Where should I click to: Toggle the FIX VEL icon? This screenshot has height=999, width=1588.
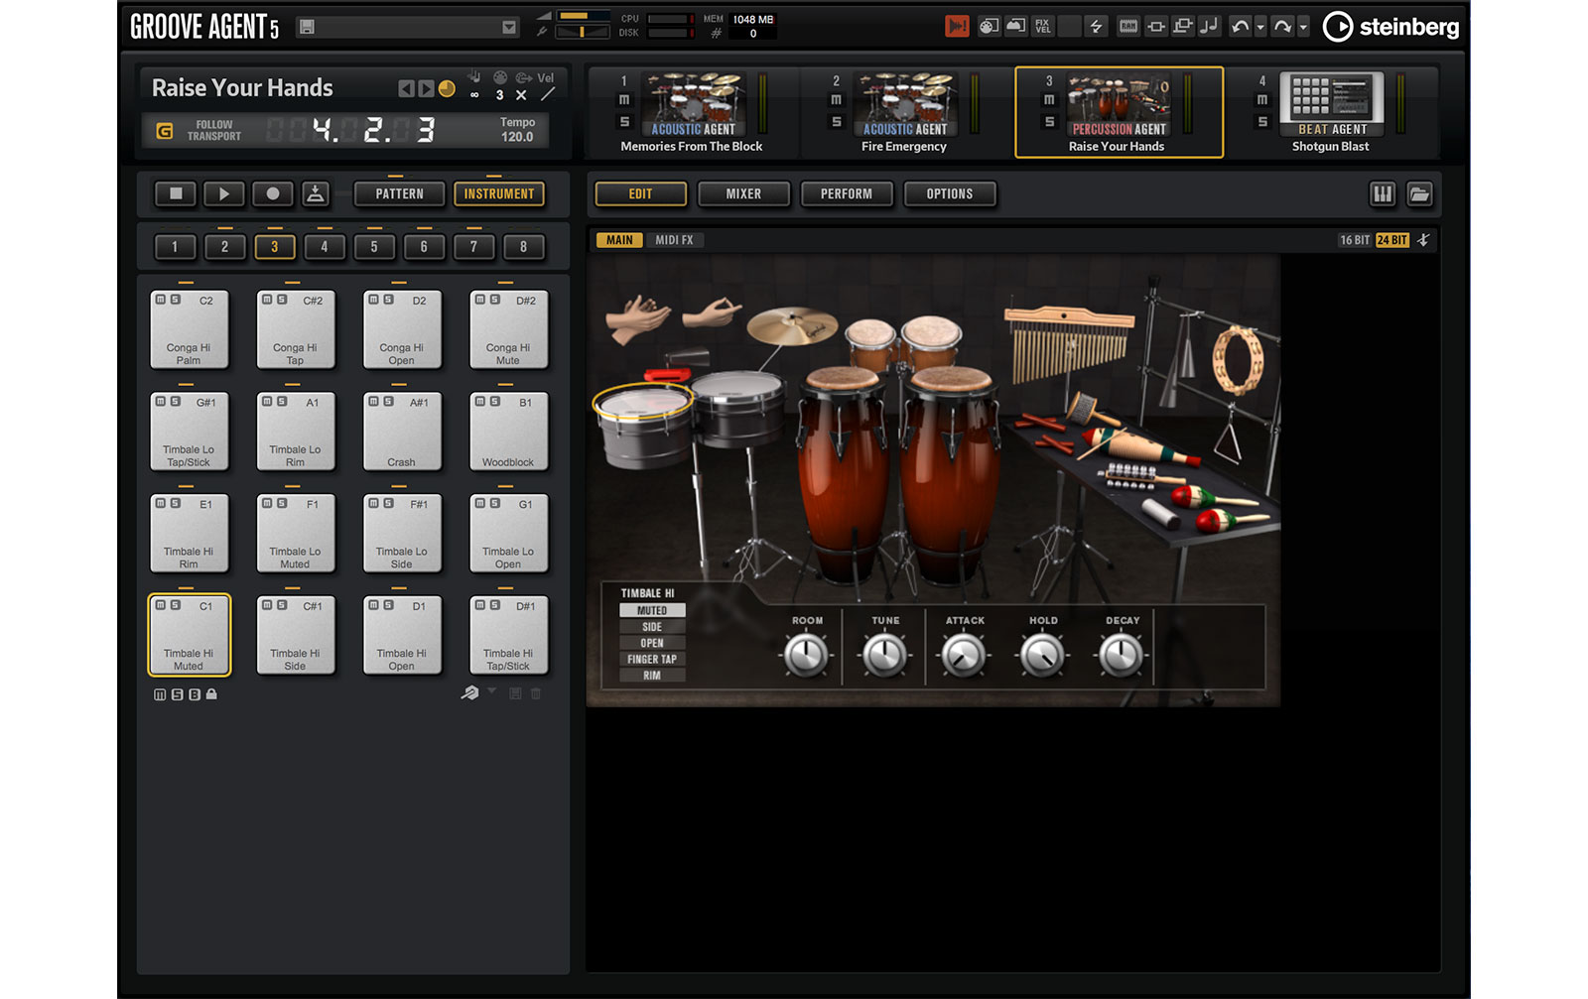[x=1042, y=26]
